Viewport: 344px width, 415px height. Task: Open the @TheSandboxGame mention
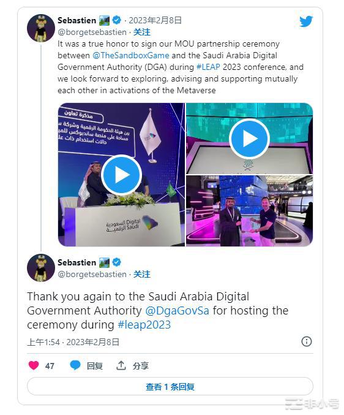(131, 55)
